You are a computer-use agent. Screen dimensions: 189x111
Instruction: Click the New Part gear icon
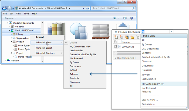[x=122, y=37]
